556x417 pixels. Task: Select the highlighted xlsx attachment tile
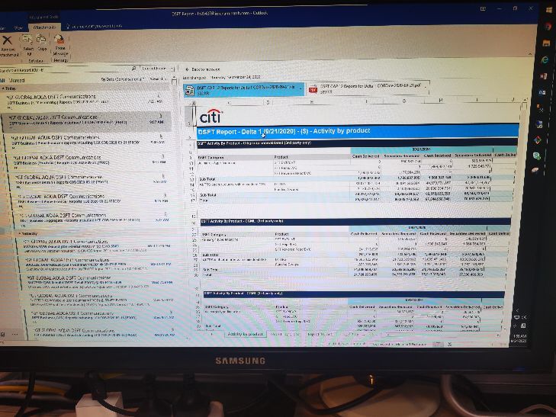244,90
